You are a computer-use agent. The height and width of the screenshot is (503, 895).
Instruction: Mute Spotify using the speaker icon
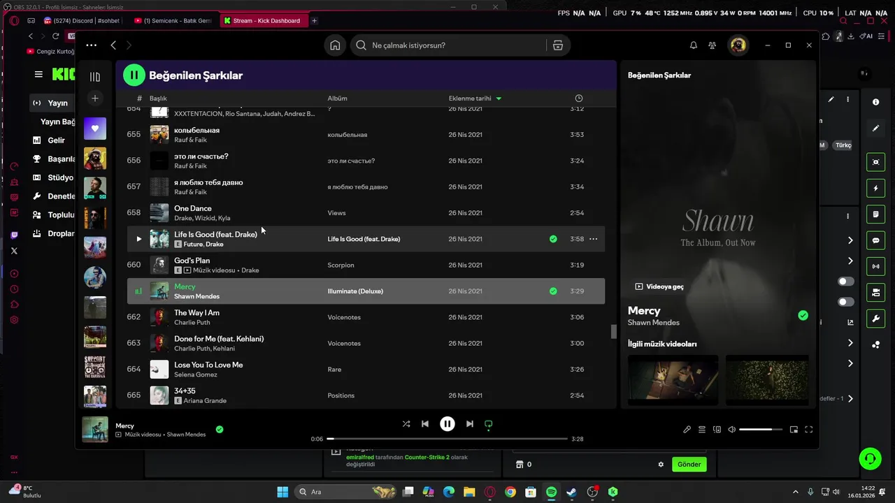[732, 430]
